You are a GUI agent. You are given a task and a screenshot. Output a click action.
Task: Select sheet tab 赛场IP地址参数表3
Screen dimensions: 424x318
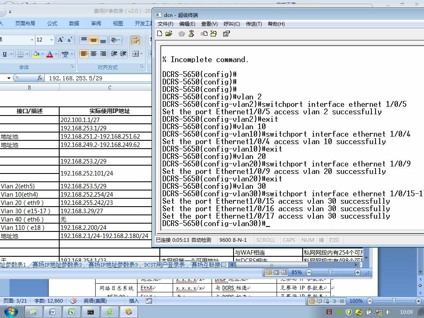click(x=113, y=265)
